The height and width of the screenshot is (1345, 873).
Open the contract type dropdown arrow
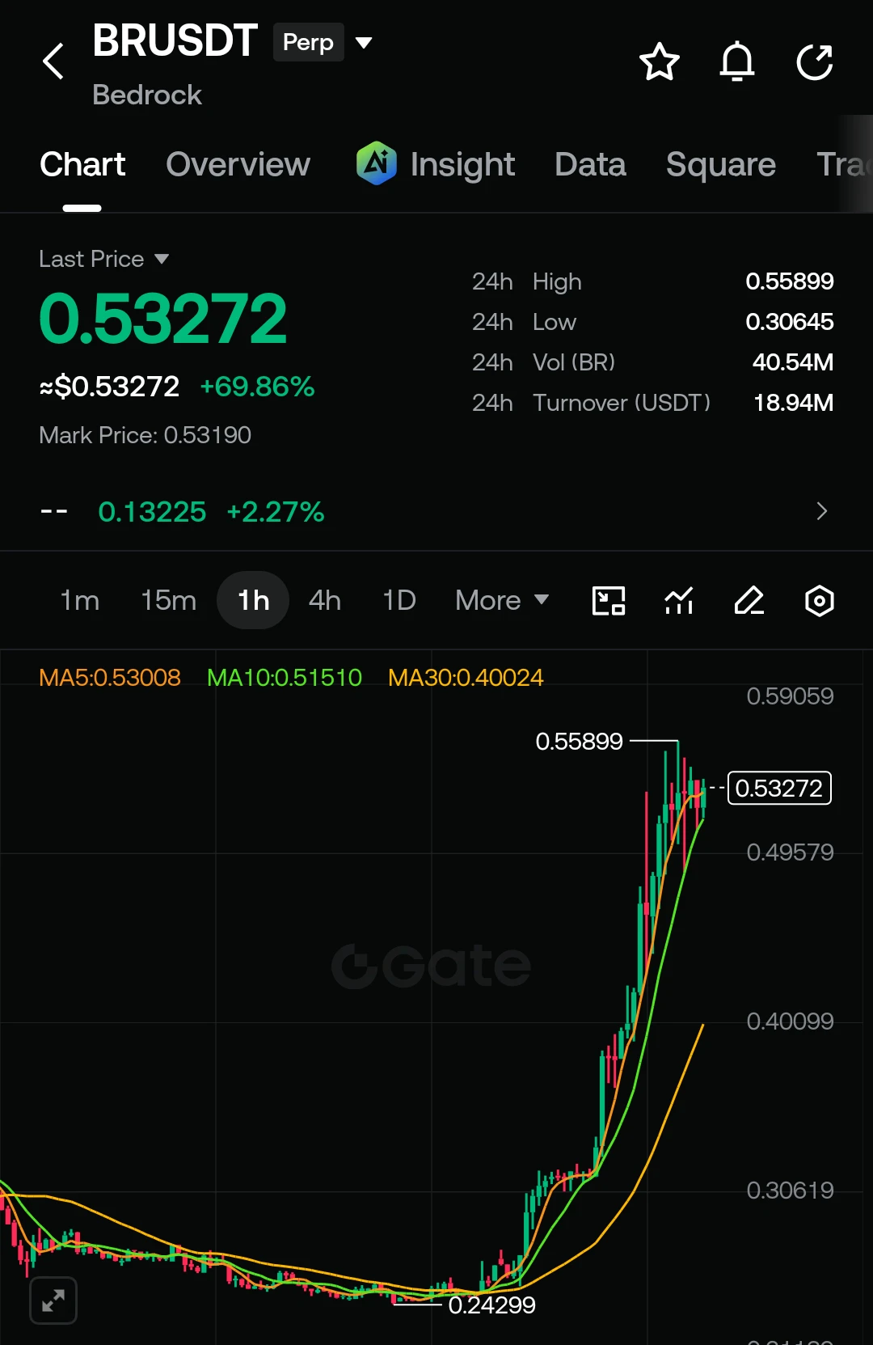(364, 42)
